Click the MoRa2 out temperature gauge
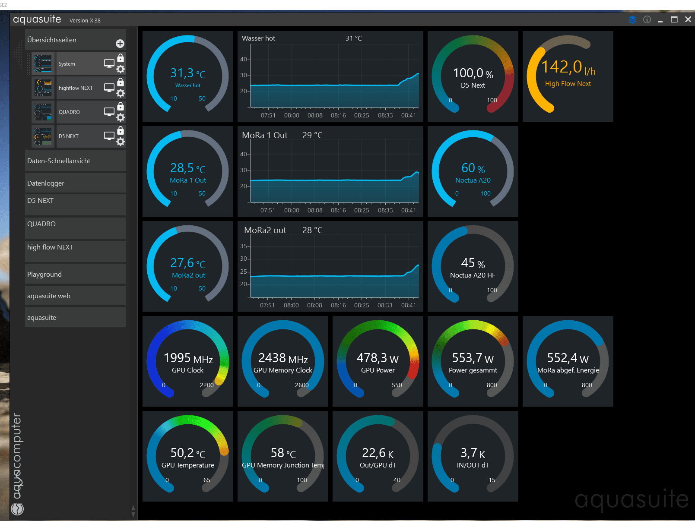Image resolution: width=695 pixels, height=521 pixels. (x=188, y=266)
